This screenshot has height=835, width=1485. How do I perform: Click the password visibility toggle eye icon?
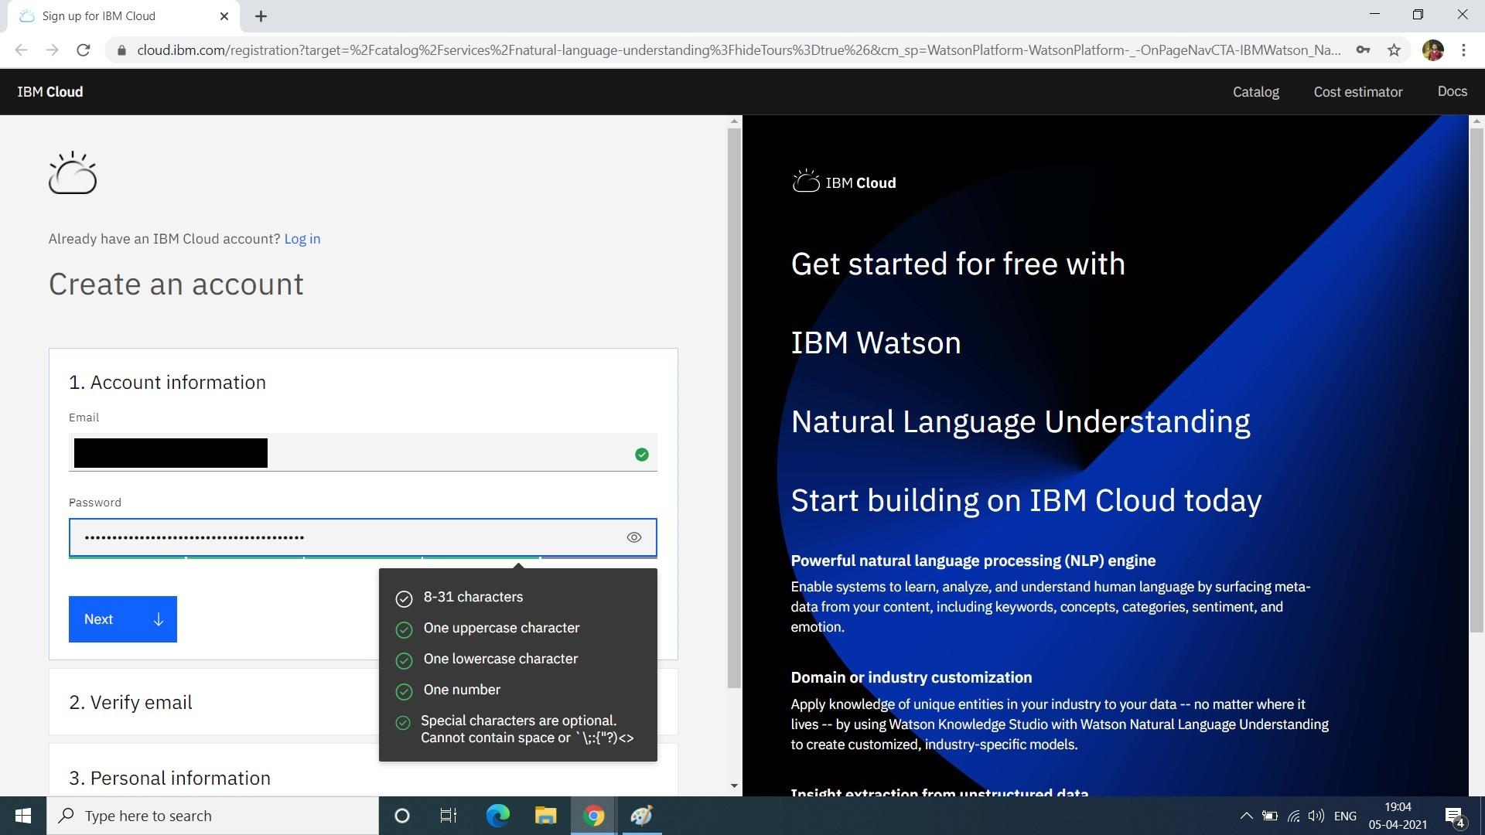(x=634, y=537)
